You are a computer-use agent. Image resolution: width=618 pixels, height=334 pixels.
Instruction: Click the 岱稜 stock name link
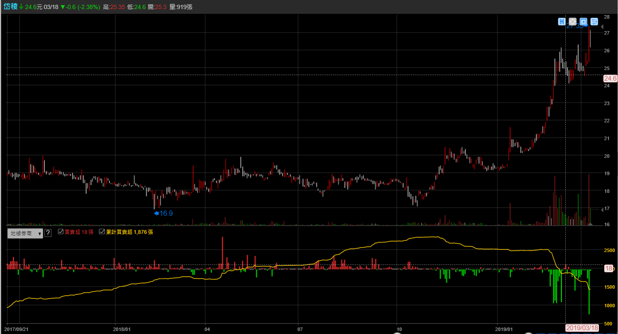click(x=10, y=7)
